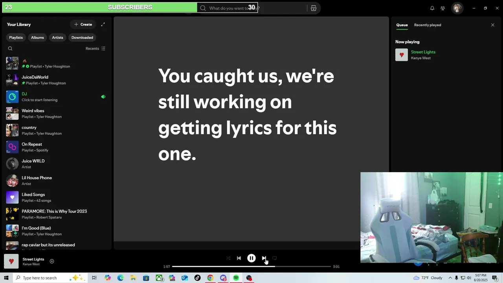Open Lil House Phone artist page

click(x=57, y=181)
